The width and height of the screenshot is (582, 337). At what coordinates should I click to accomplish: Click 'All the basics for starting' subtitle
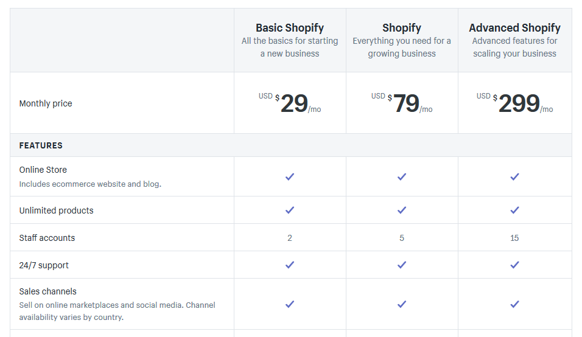(290, 41)
